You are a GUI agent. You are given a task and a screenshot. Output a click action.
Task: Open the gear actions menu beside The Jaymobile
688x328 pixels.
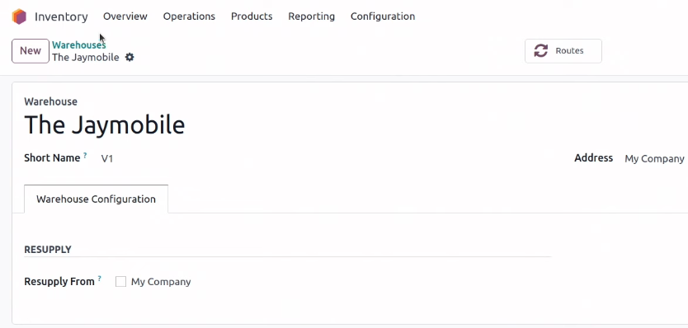point(130,58)
